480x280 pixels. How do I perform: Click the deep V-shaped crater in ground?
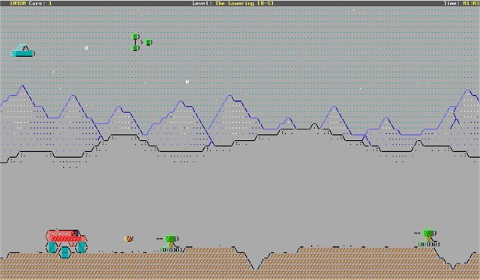click(255, 261)
